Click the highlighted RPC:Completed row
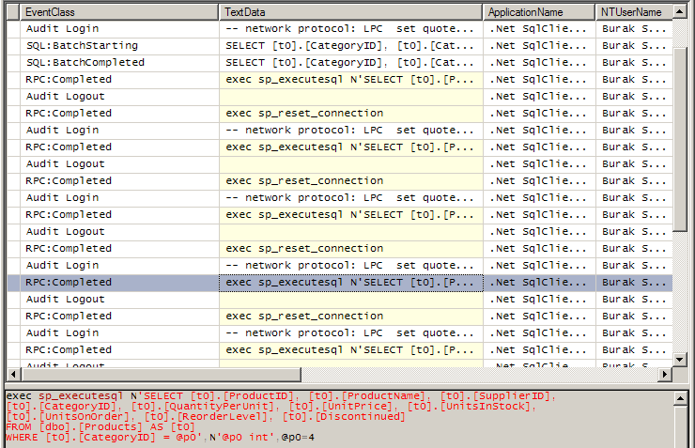 pos(69,282)
